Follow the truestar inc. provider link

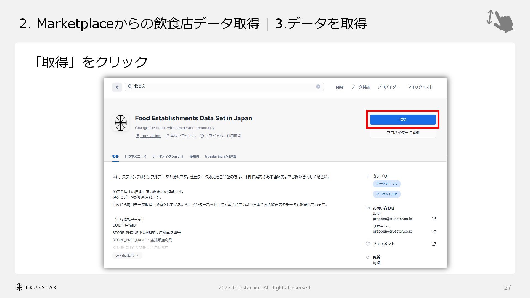coord(150,136)
